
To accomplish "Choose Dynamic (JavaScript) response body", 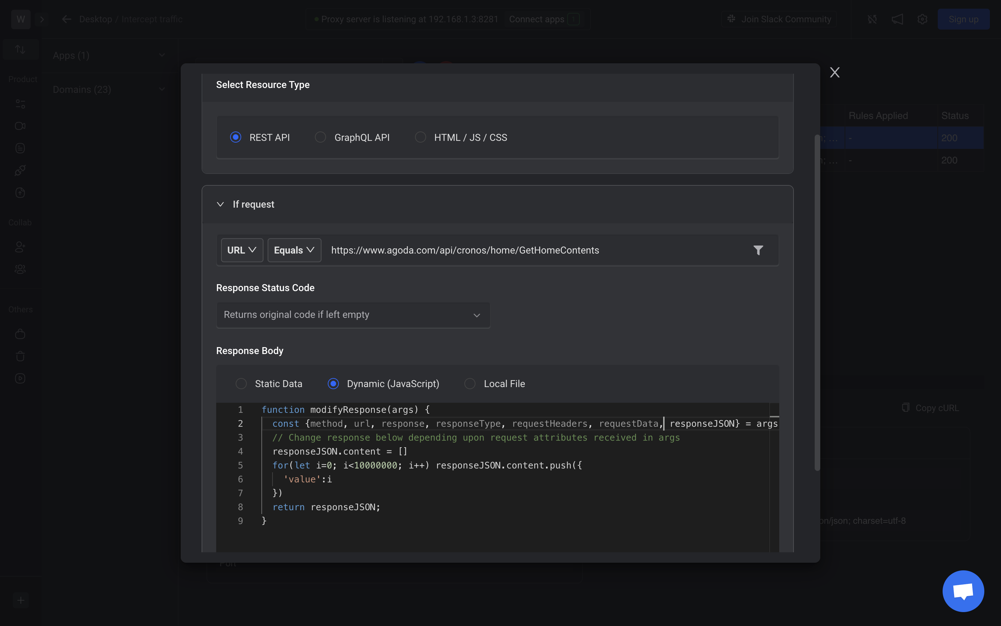I will 333,384.
